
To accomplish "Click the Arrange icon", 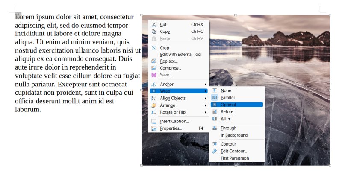I will tap(154, 105).
